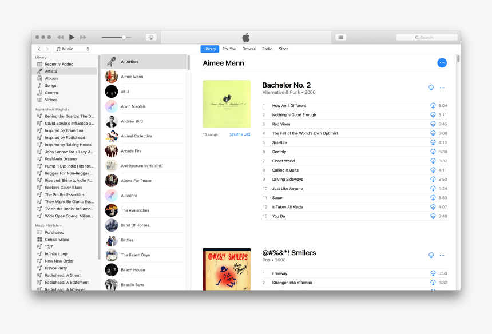The height and width of the screenshot is (334, 492).
Task: Click the Songs icon in the Library sidebar
Action: point(39,85)
